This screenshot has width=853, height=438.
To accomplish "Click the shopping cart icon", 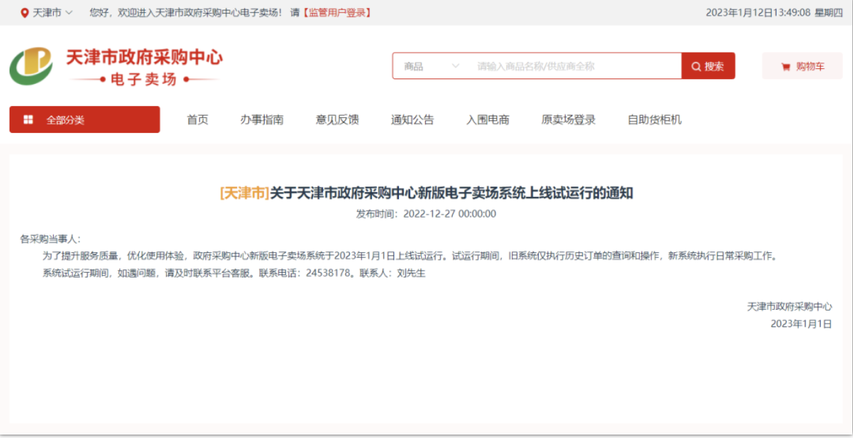I will click(x=785, y=67).
